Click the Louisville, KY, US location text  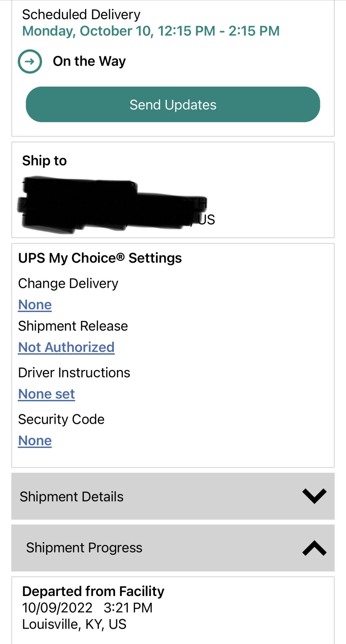(x=74, y=624)
